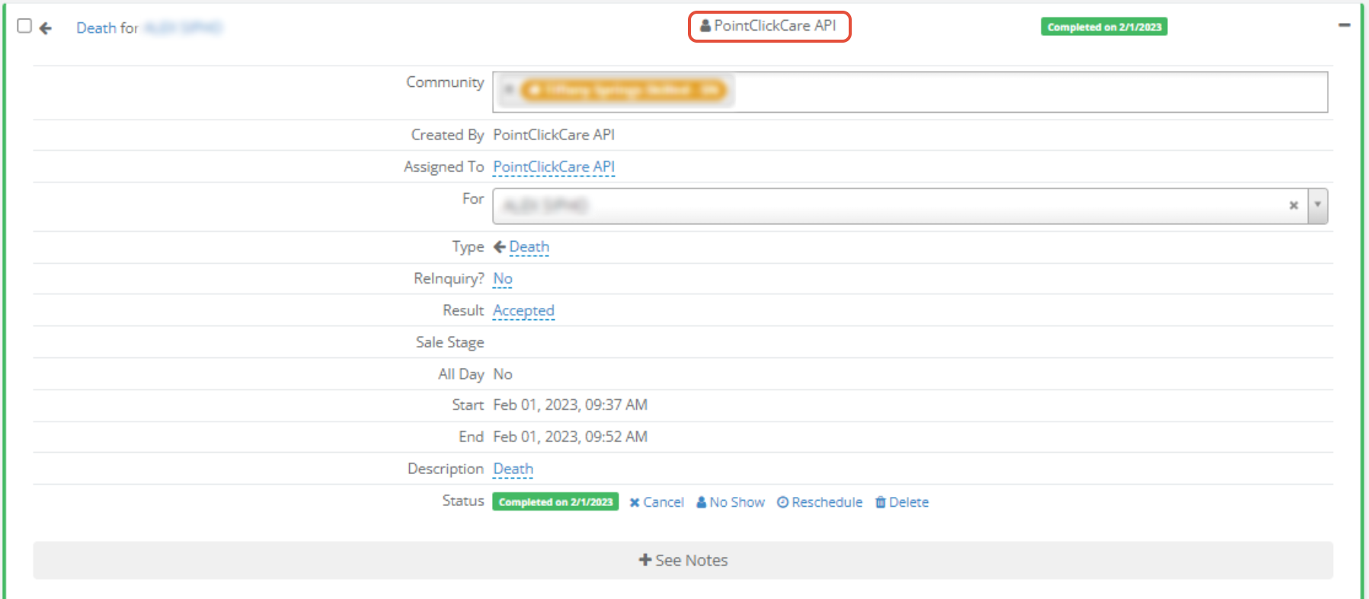Click the Status 'Completed on 2/1/2023' badge

coord(555,501)
